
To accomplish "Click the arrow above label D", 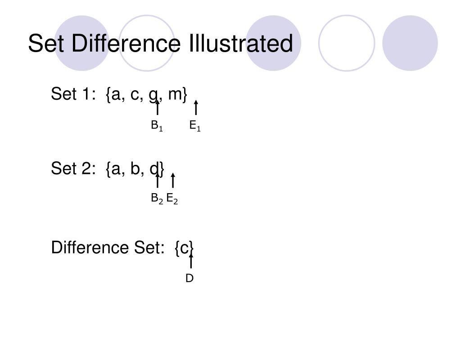I will point(191,261).
